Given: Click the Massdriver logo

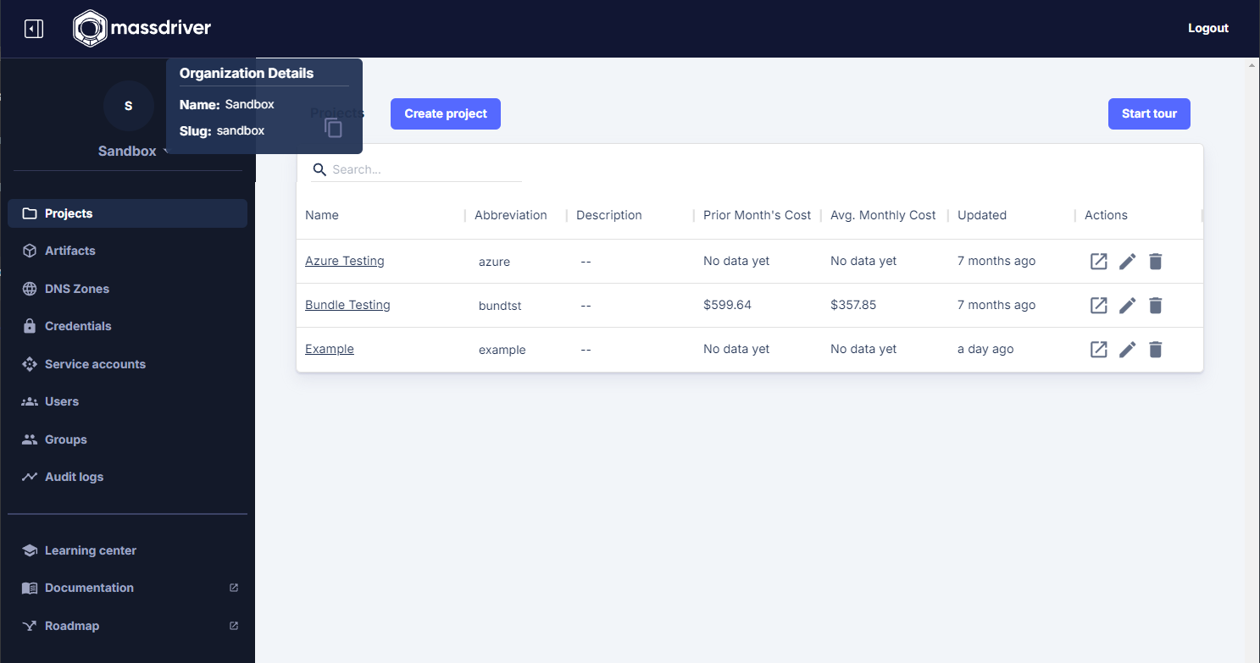Looking at the screenshot, I should click(x=141, y=28).
